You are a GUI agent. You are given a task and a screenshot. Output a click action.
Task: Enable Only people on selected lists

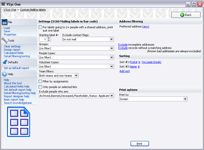coord(40,87)
